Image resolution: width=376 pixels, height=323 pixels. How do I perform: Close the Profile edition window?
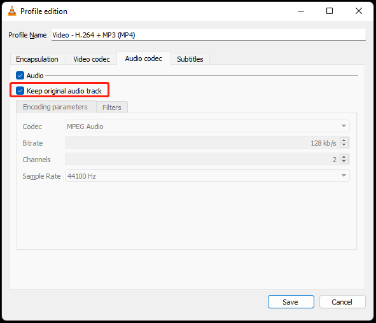click(x=359, y=11)
